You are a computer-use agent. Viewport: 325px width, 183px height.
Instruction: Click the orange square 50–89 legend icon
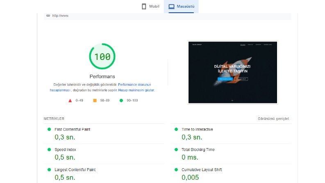pos(95,101)
